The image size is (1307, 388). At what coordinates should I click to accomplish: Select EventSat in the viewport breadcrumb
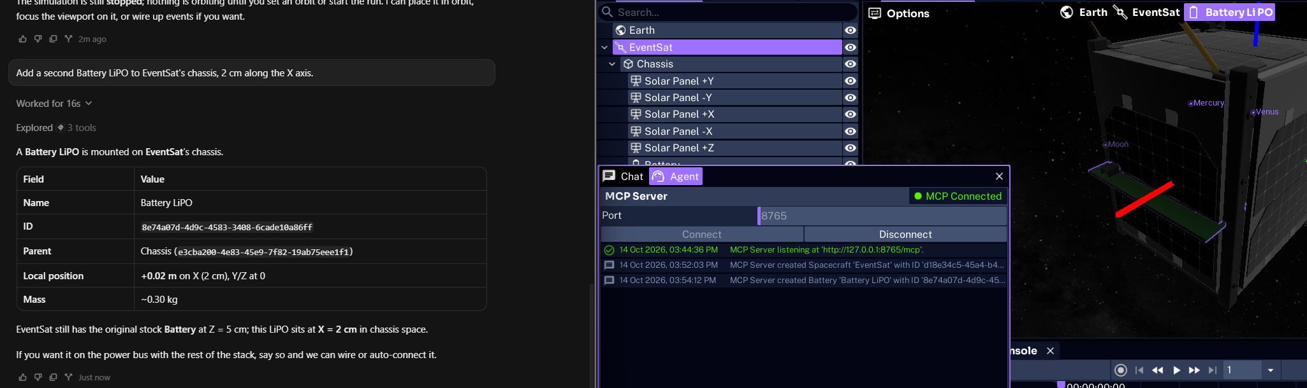[1147, 12]
